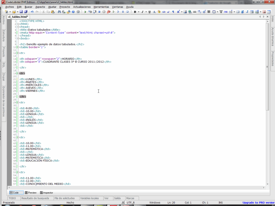The width and height of the screenshot is (275, 206).
Task: Click the Replace text icon
Action: click(x=64, y=12)
